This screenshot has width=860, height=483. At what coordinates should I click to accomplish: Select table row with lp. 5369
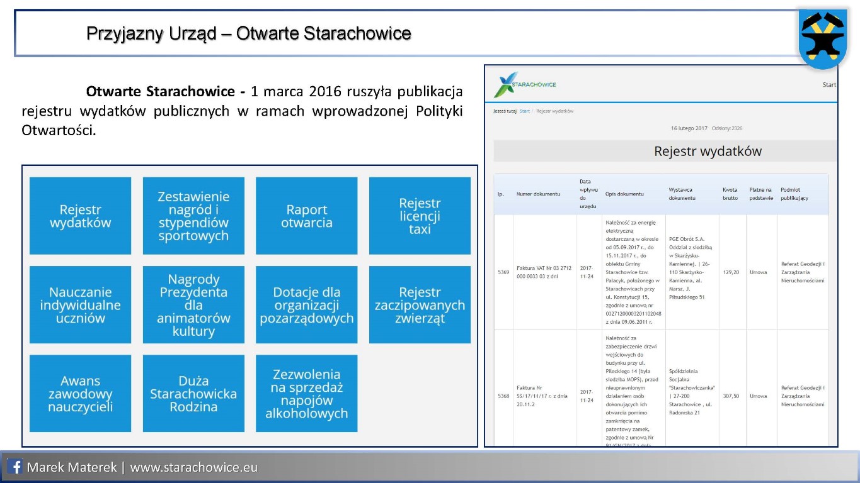point(660,272)
